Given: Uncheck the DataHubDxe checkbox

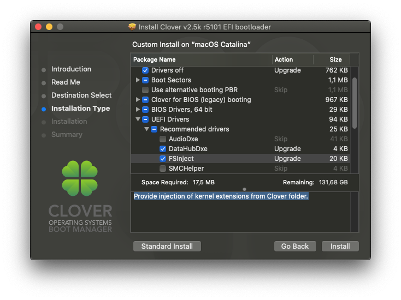Looking at the screenshot, I should tap(163, 149).
